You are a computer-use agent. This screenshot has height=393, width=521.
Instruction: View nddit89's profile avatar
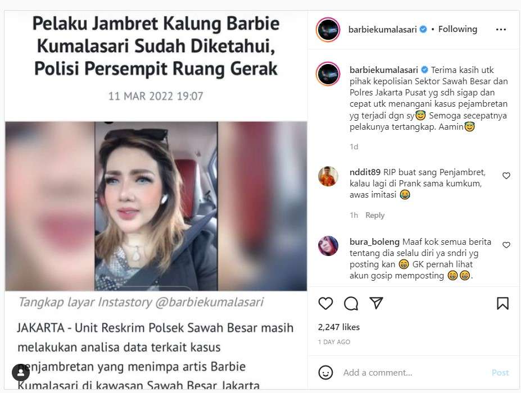[x=328, y=176]
